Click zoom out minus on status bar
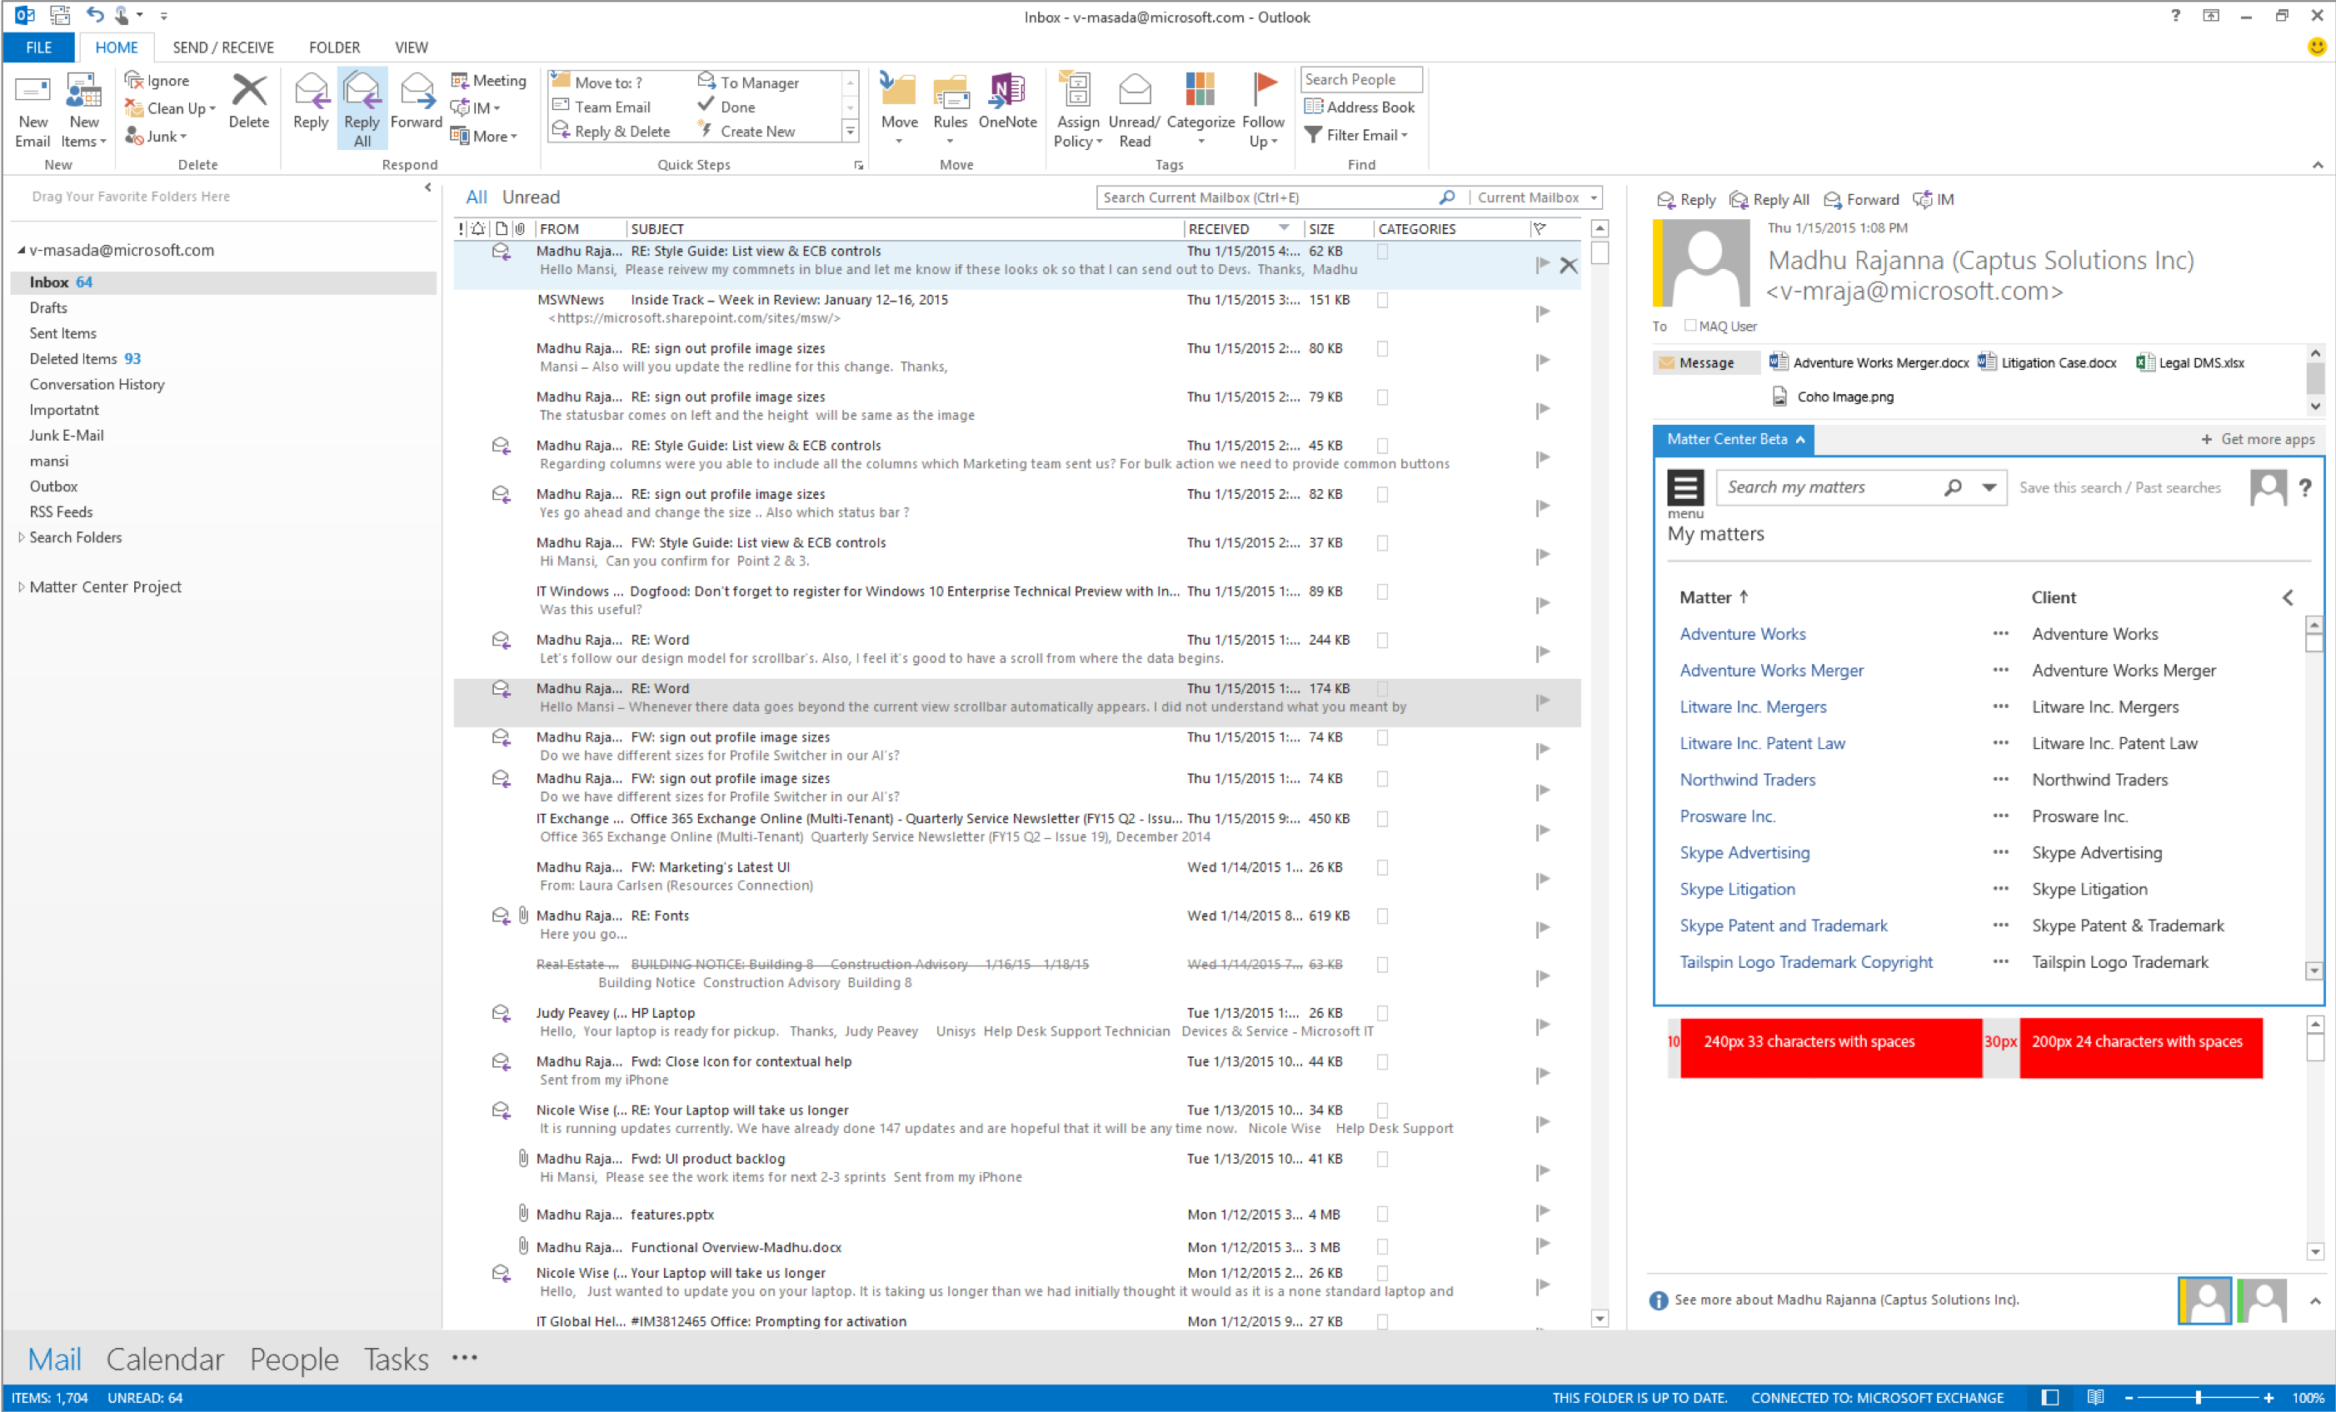The width and height of the screenshot is (2336, 1412). tap(2129, 1398)
